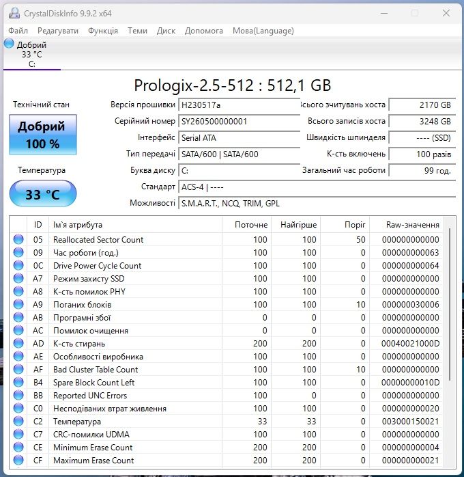Open the Теми menu
Viewport: 464px width, 477px height.
(x=137, y=31)
